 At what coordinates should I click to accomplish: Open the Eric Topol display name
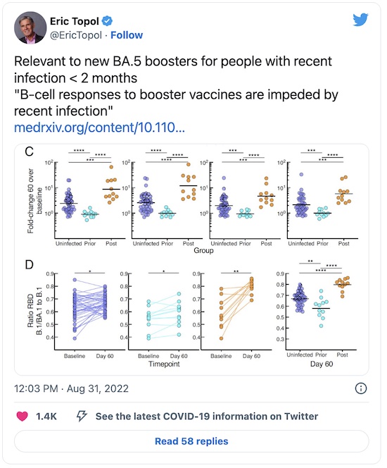pyautogui.click(x=74, y=21)
